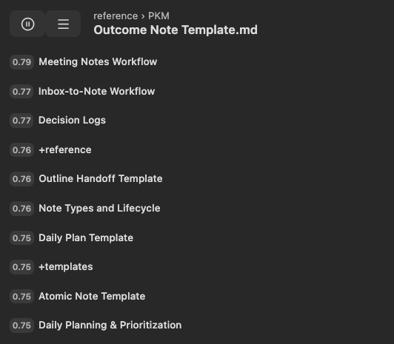
Task: Select the Daily Plan Template entry
Action: tap(86, 238)
